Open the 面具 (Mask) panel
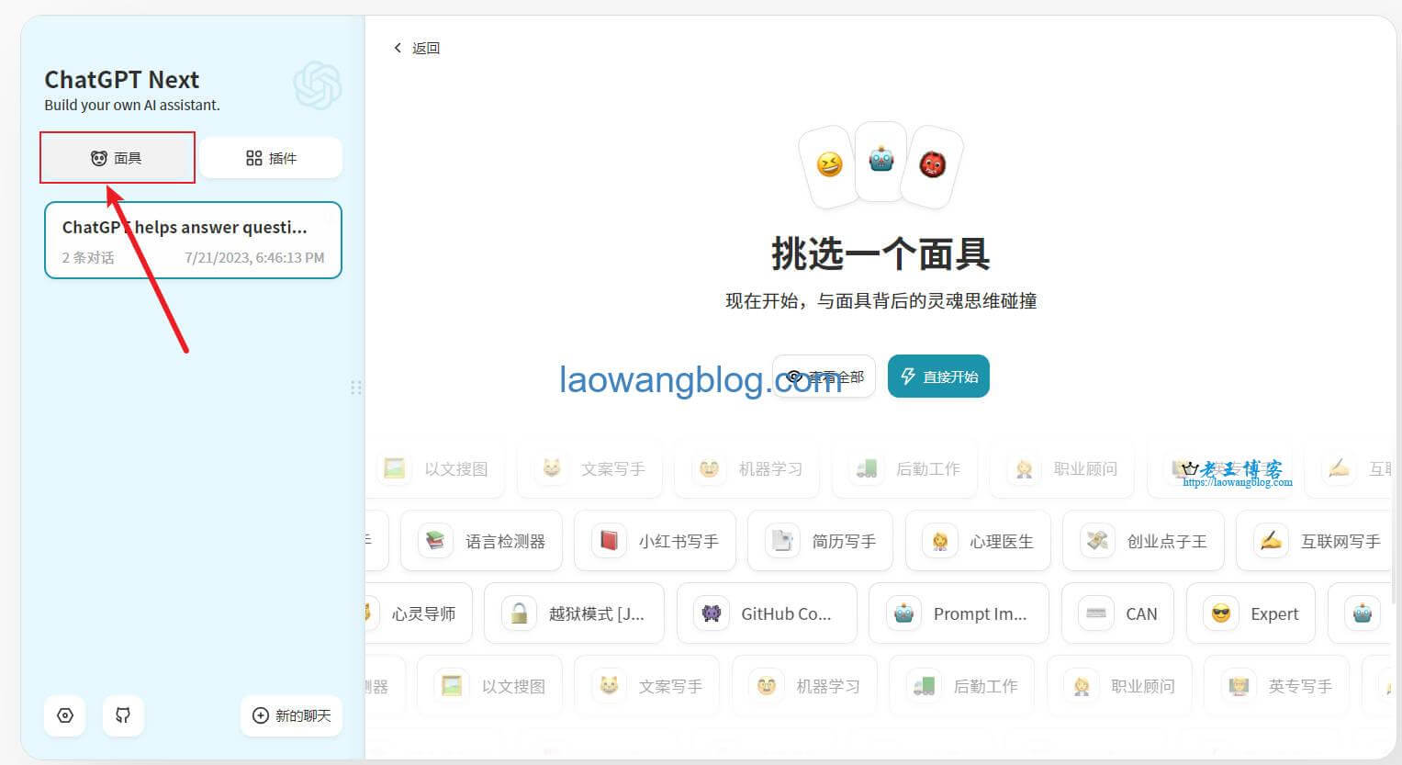 (x=117, y=158)
